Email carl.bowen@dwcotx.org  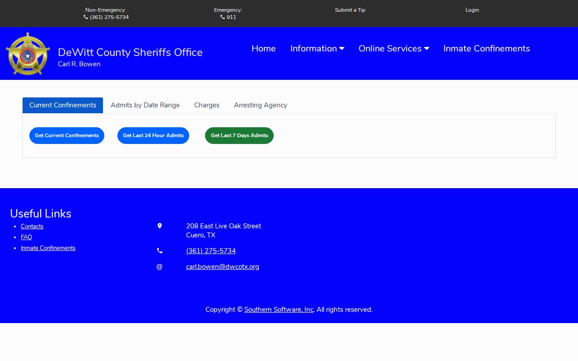tap(223, 267)
